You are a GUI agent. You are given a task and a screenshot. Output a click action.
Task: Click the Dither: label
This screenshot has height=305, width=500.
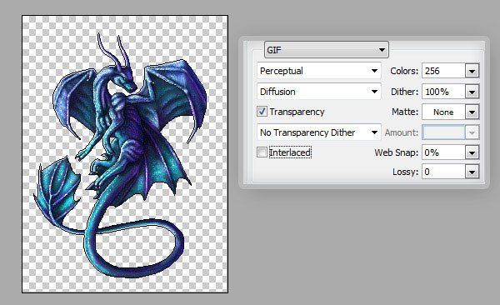pyautogui.click(x=404, y=92)
